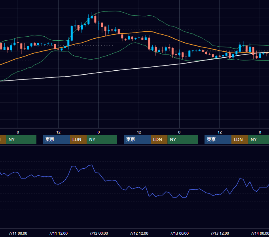Image resolution: width=269 pixels, height=237 pixels.
Task: Click the 7/12 00:00 date label
Action: pos(99,233)
